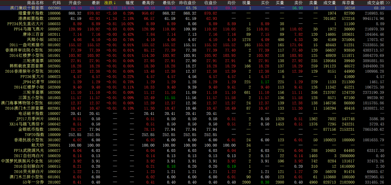Select 2011一盎司熊猫币 row

point(195,45)
